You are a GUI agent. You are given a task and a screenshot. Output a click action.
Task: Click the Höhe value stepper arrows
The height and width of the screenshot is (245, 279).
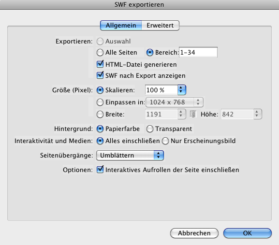(x=257, y=114)
